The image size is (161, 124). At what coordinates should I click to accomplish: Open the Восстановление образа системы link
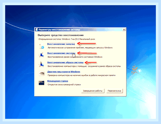coord(65,62)
